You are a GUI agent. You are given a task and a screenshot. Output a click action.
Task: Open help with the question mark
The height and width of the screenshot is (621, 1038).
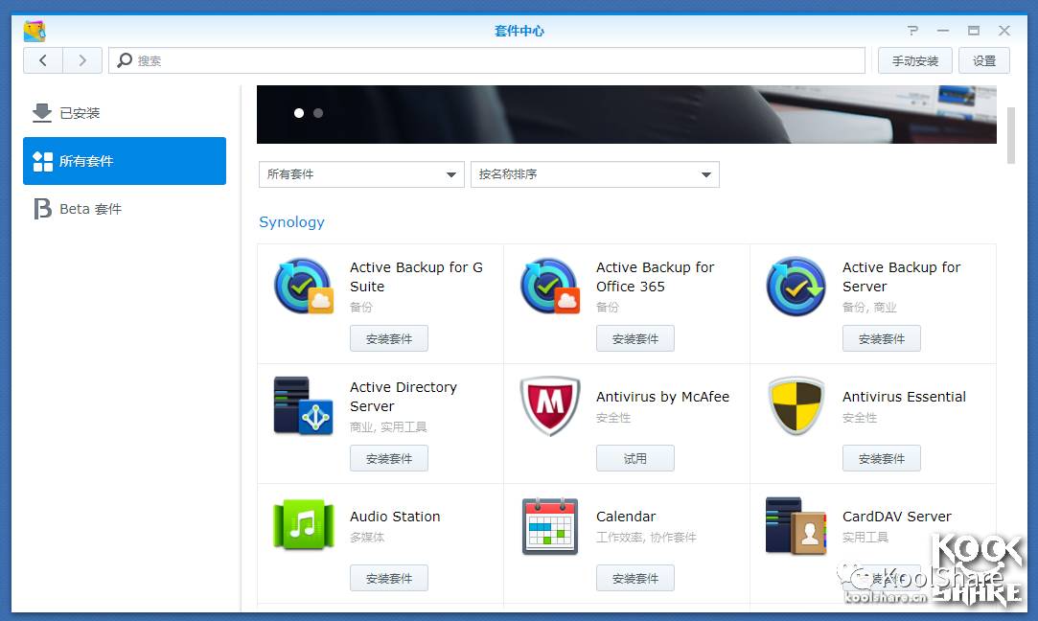[x=912, y=31]
